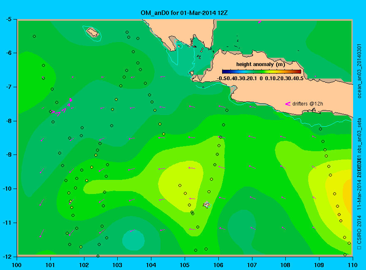Click the '108' longitude axis label

(x=285, y=265)
